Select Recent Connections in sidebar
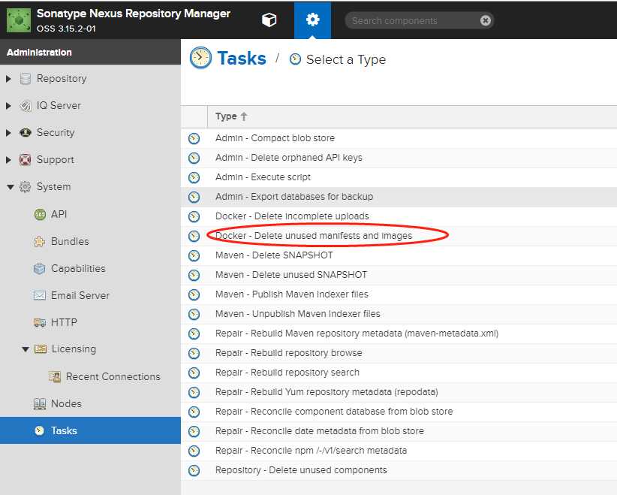This screenshot has height=495, width=617. (x=113, y=376)
